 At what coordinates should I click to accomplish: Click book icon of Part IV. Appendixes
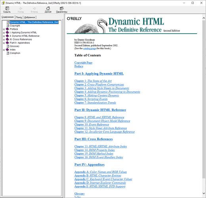click(8, 43)
